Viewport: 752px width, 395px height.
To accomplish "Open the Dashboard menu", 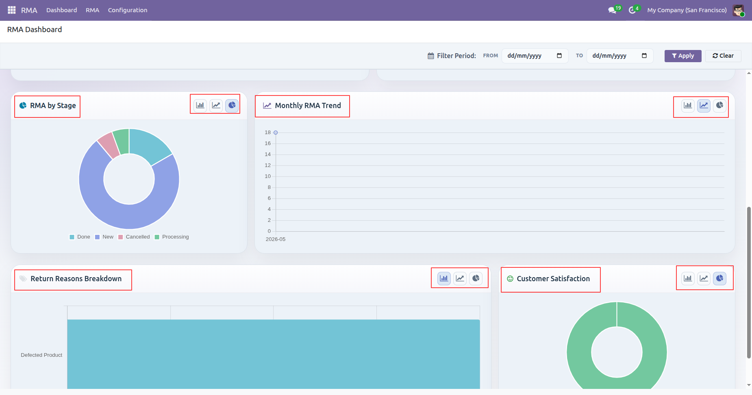I will (61, 10).
